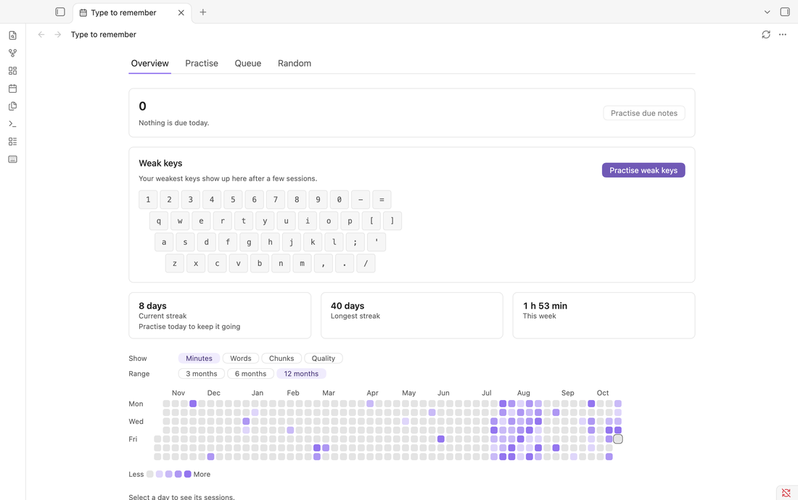This screenshot has height=500, width=798.
Task: Click the 40 days longest streak card
Action: [x=412, y=315]
